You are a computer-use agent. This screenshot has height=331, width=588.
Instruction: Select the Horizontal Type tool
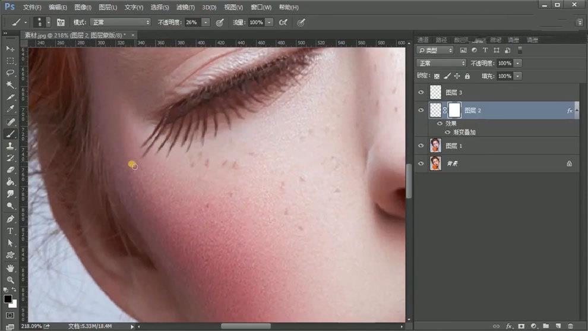pyautogui.click(x=10, y=231)
